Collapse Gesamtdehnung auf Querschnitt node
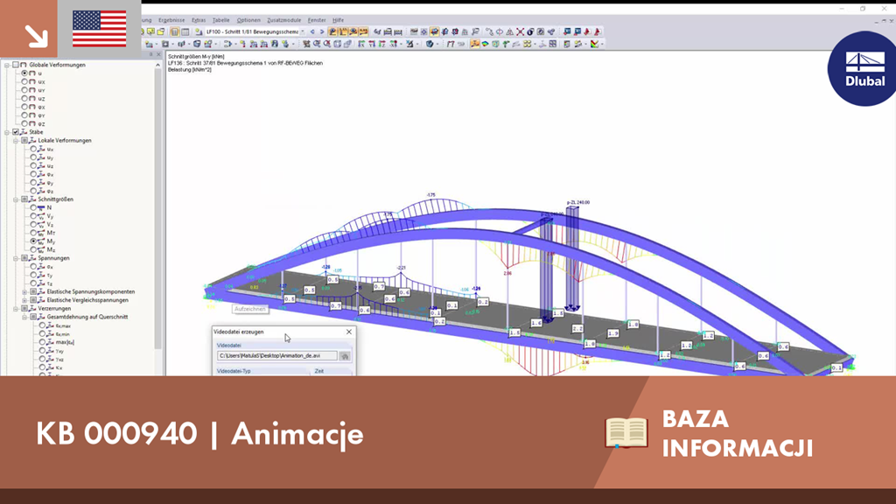896x504 pixels. point(24,317)
